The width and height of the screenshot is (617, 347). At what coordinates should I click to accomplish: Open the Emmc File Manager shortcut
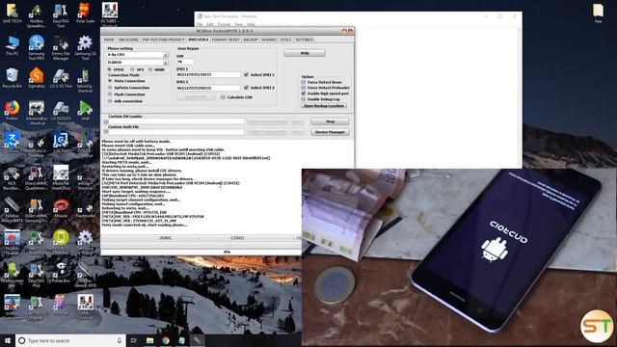(x=61, y=47)
